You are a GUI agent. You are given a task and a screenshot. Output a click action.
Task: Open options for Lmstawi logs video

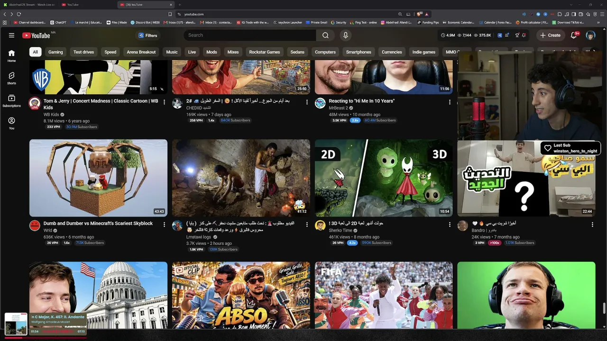(307, 224)
